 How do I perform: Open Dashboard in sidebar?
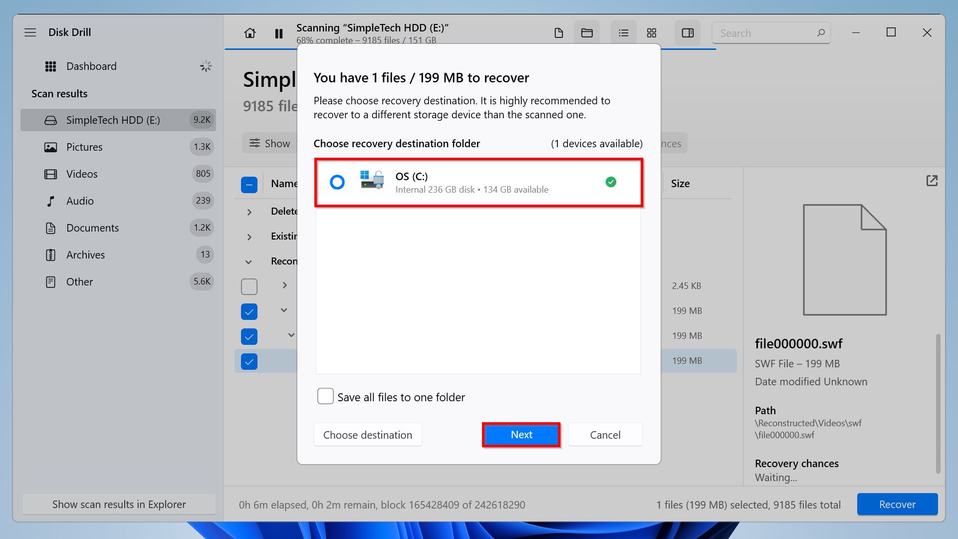(91, 66)
